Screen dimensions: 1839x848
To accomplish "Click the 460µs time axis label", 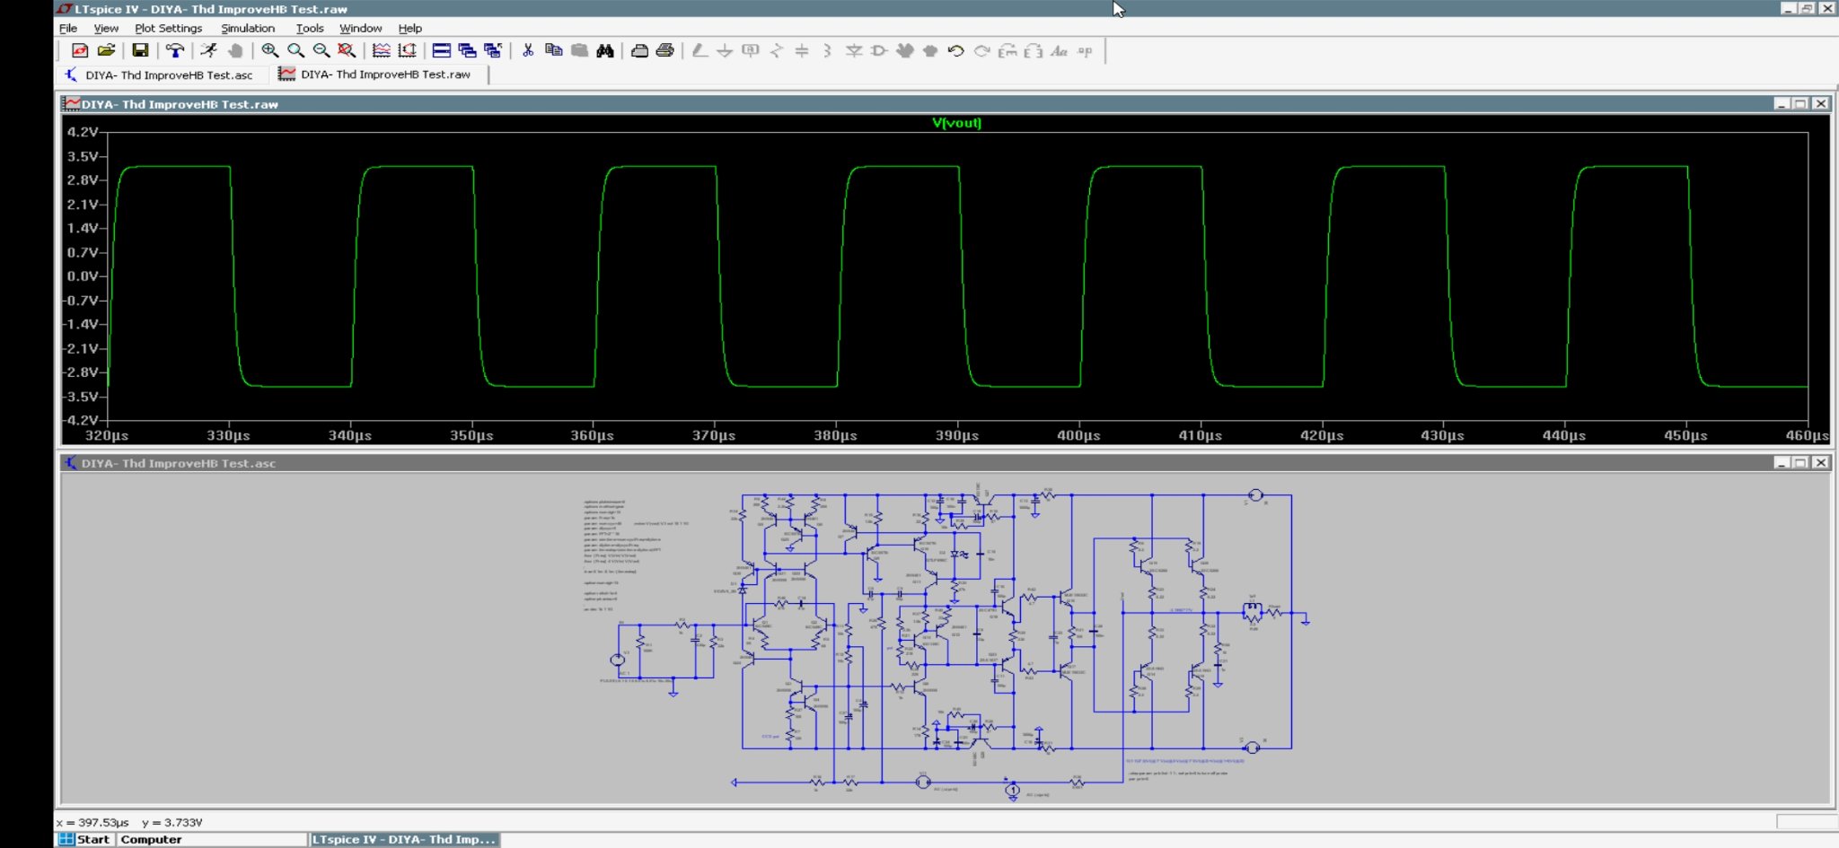I will (1807, 435).
